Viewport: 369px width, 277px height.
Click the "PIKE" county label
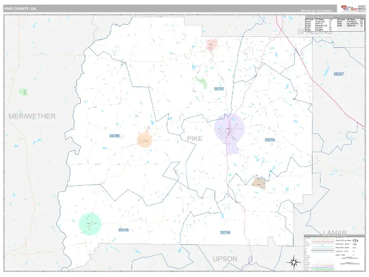[x=195, y=138]
